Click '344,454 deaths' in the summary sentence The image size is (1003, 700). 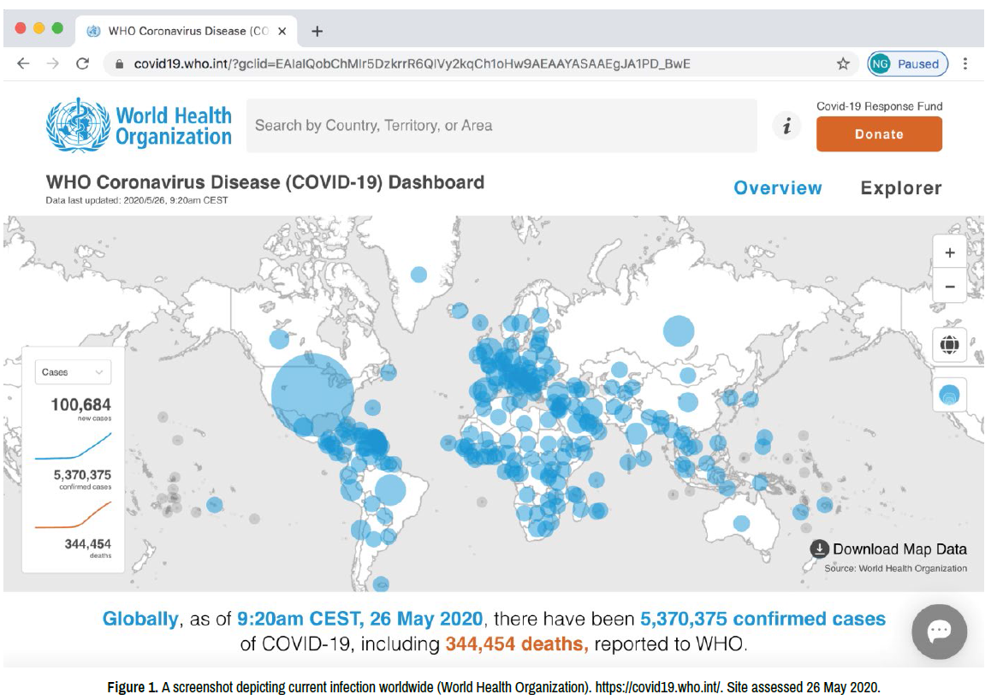click(517, 644)
